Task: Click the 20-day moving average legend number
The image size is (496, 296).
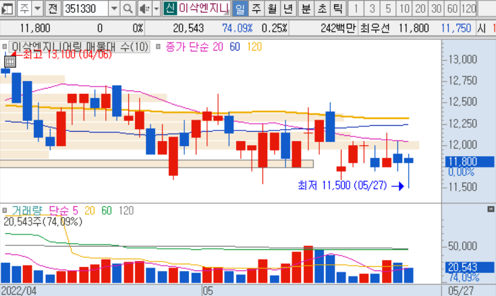Action: pos(218,47)
